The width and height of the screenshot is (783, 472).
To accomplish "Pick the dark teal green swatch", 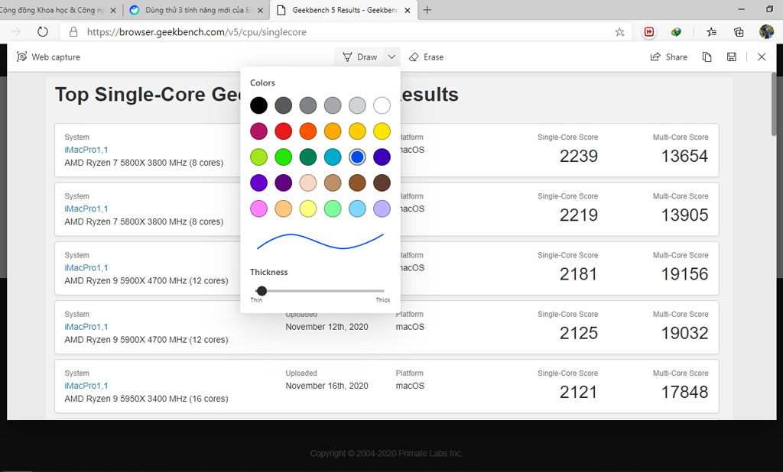I will coord(308,157).
